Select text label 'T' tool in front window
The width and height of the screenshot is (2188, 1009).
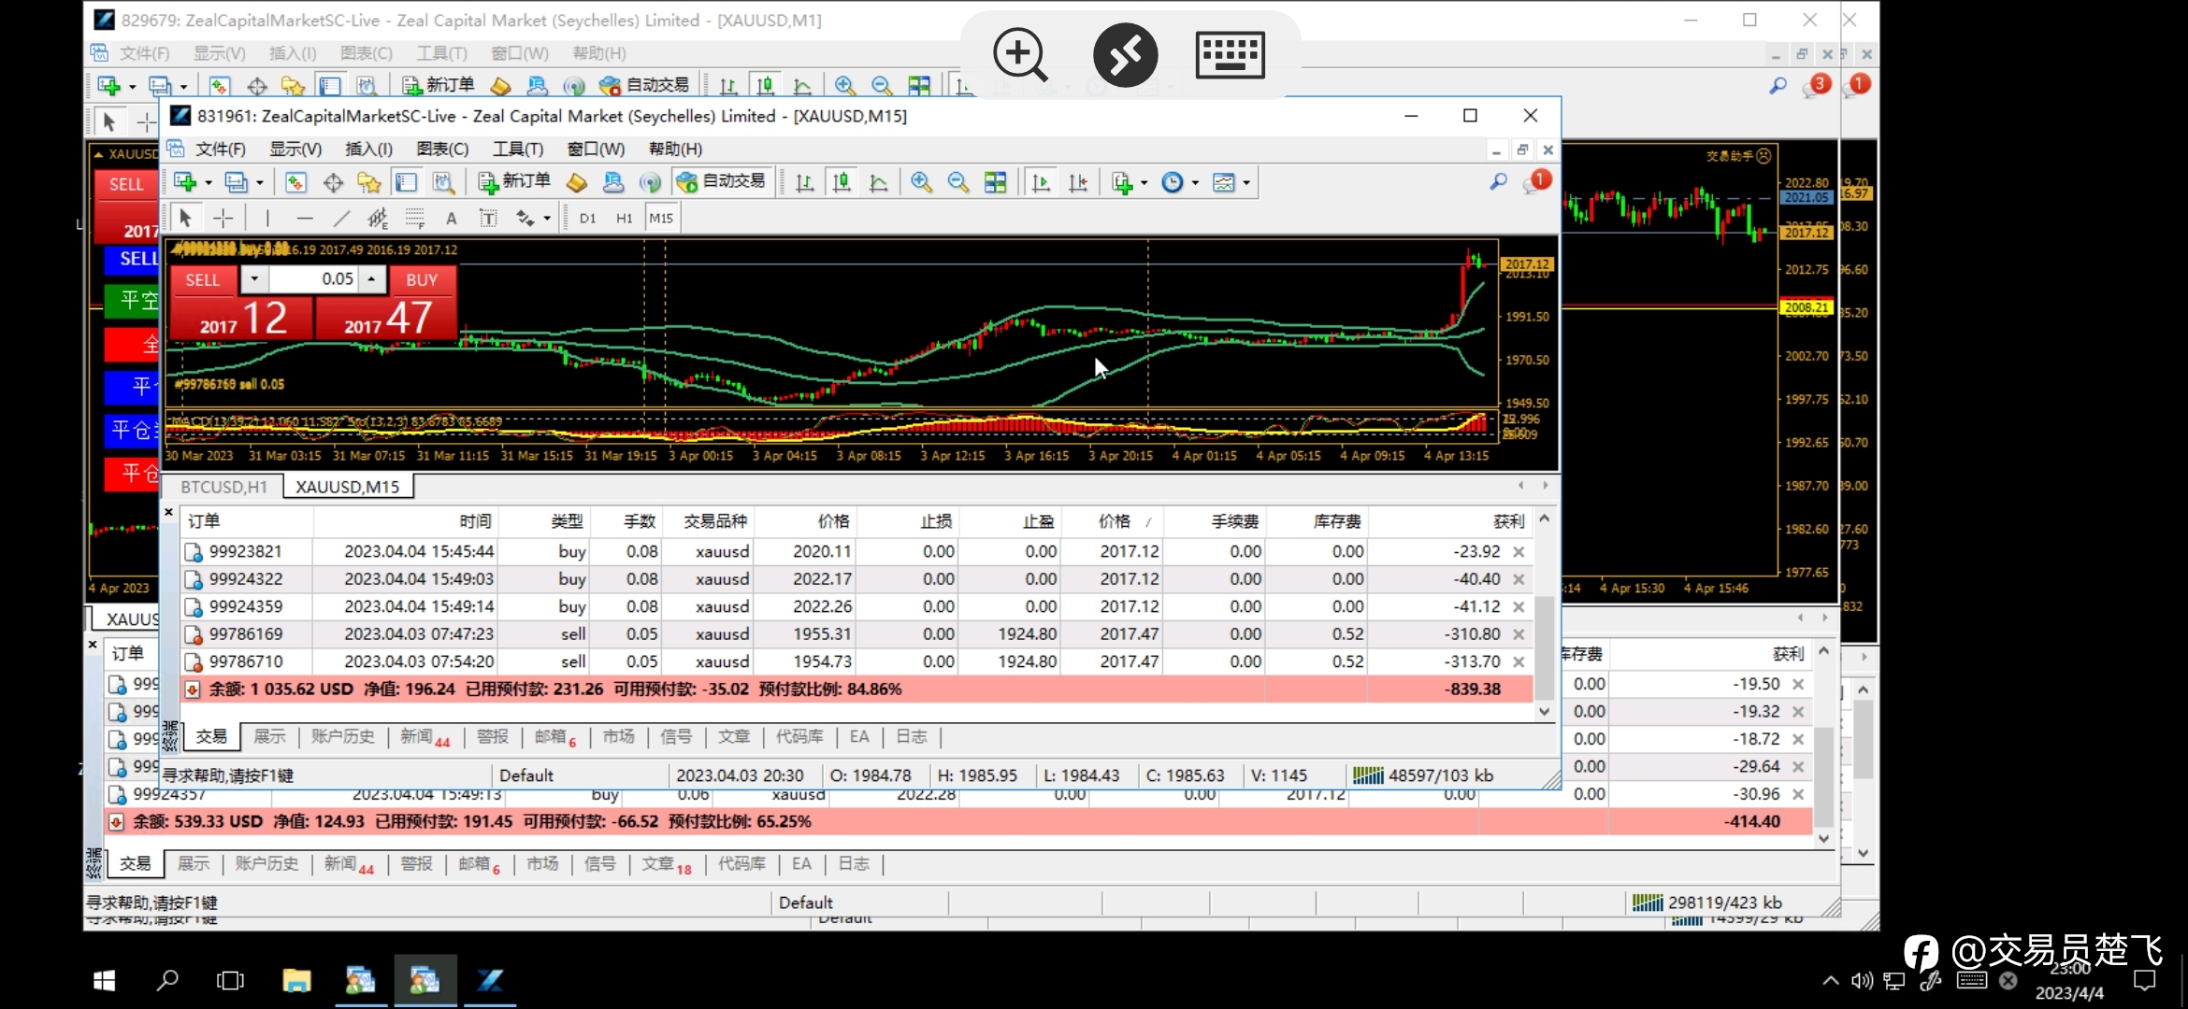point(488,219)
